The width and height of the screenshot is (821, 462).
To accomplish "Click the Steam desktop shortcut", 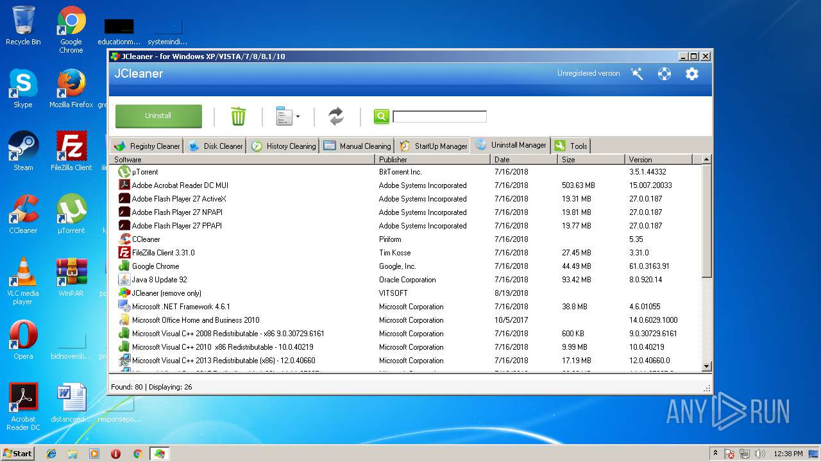I will tap(23, 151).
